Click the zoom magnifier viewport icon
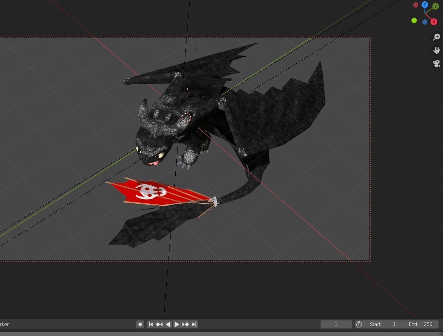Screen dimensions: 443x336 point(436,37)
